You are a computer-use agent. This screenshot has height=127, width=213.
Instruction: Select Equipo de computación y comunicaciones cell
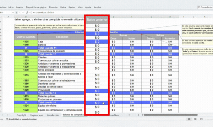(x=61, y=110)
